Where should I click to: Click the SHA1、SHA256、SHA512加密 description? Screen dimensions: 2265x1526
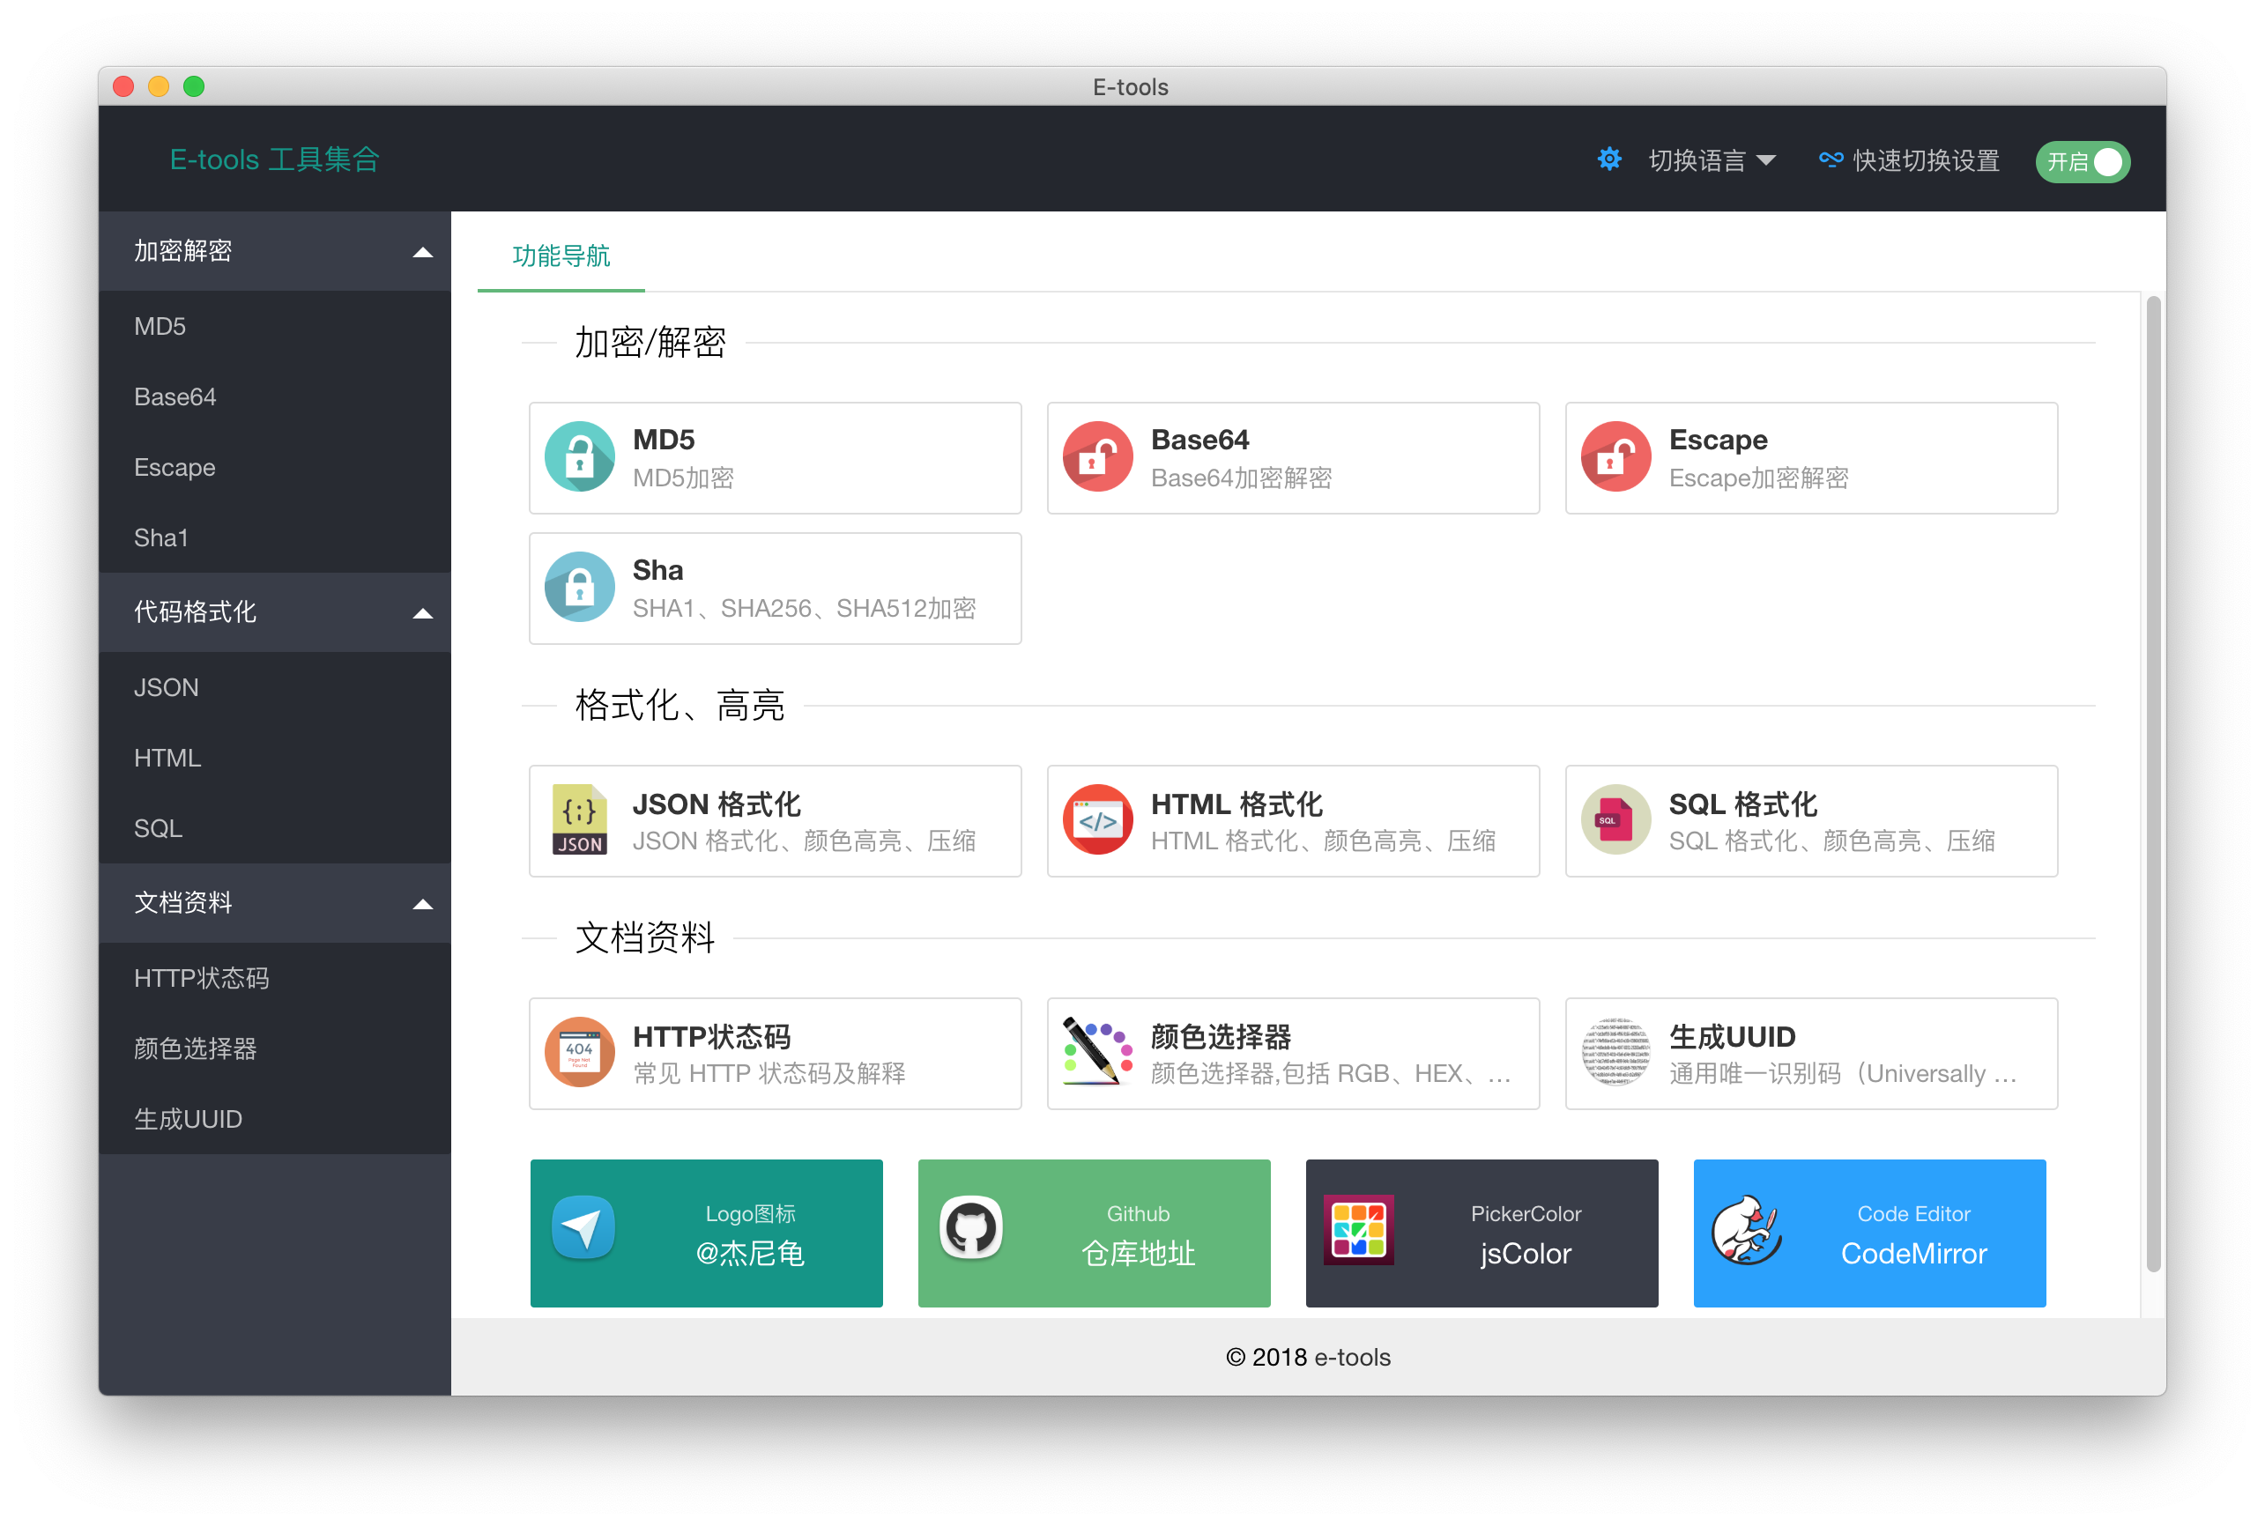coord(804,608)
